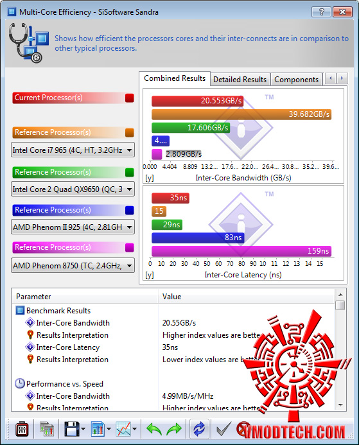
Task: Open the Intel Core i7 965 reference dropdown
Action: coord(73,150)
